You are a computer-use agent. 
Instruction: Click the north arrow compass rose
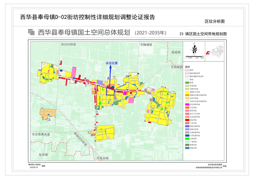tap(194, 50)
